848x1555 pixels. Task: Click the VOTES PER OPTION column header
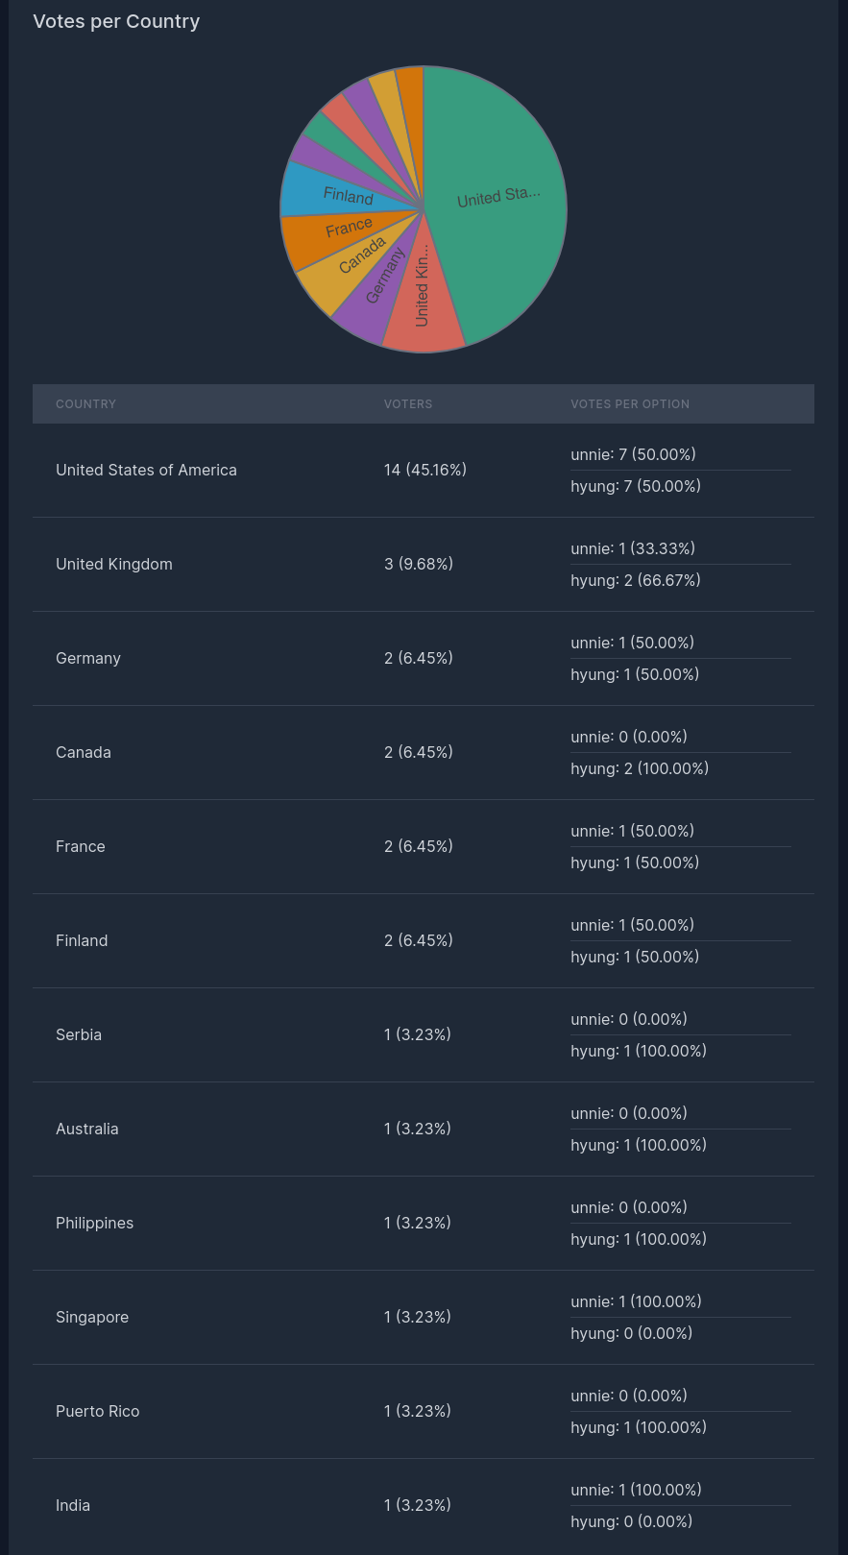[630, 404]
